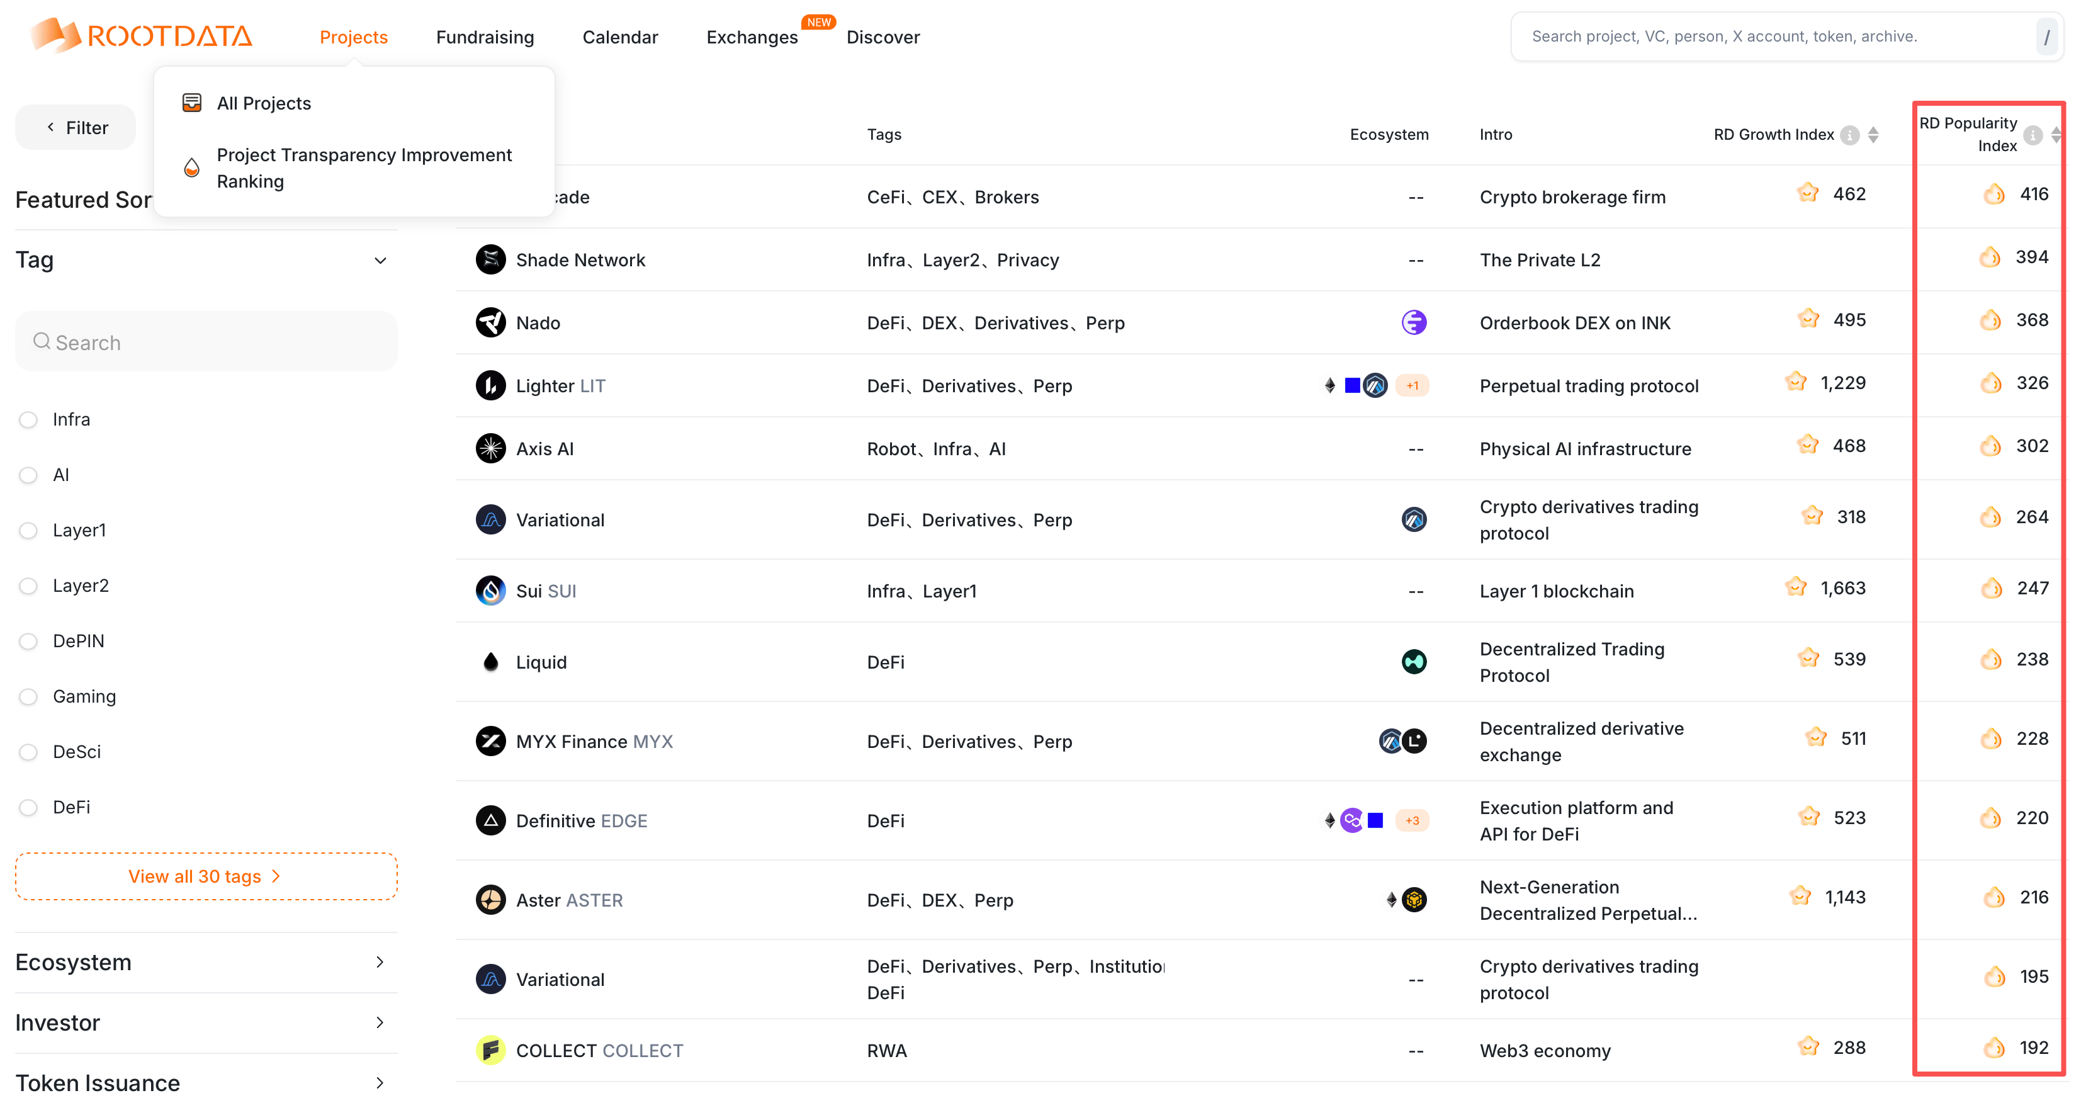Select the Infra tag radio button

[x=28, y=419]
